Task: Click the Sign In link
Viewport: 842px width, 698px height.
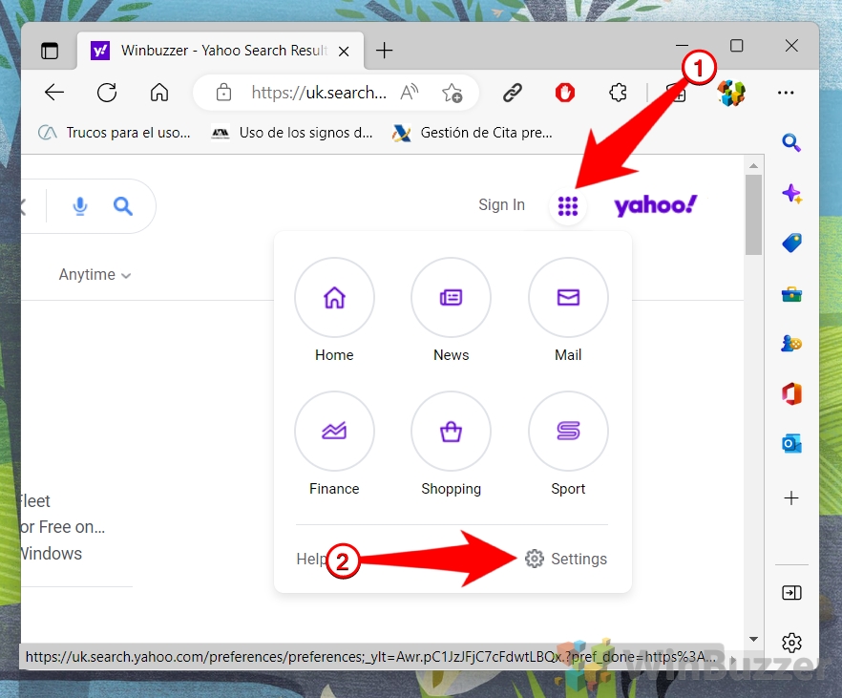Action: 501,204
